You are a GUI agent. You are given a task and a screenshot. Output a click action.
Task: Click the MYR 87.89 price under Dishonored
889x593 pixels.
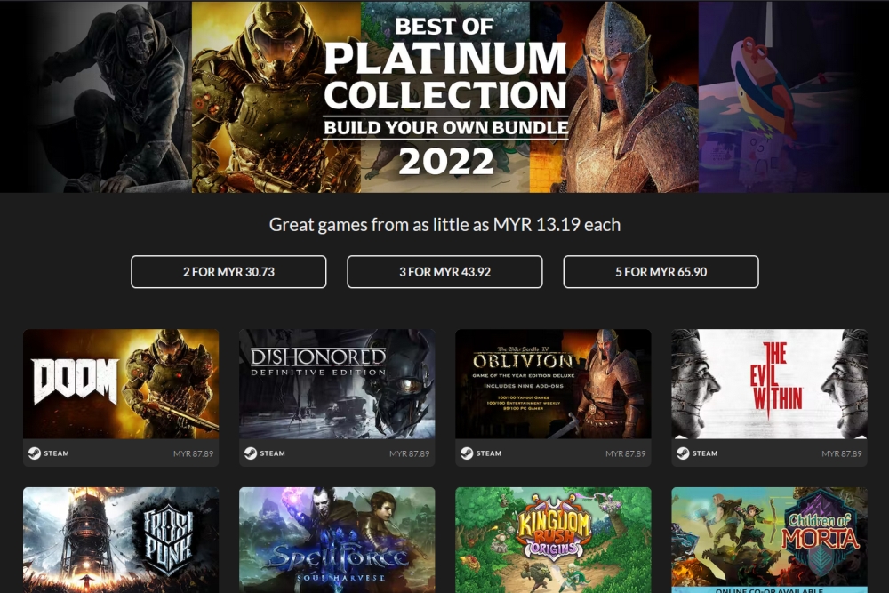point(409,453)
